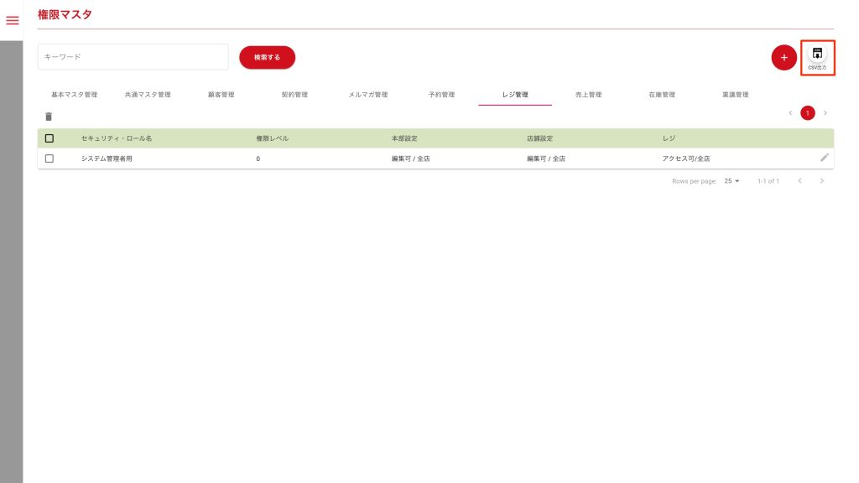Switch to the 基本マスタ管理 tab

pyautogui.click(x=75, y=95)
